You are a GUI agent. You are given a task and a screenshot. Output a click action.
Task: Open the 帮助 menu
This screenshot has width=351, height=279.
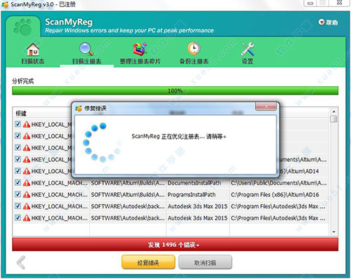coord(328,22)
